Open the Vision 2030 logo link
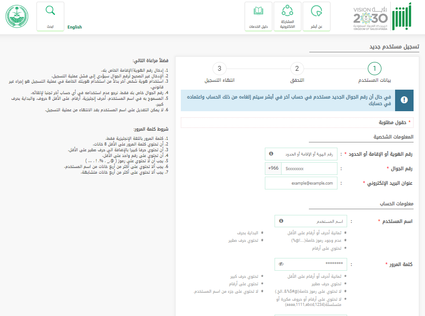 click(370, 18)
